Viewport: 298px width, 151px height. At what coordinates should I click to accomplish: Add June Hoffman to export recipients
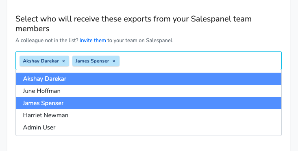148,91
